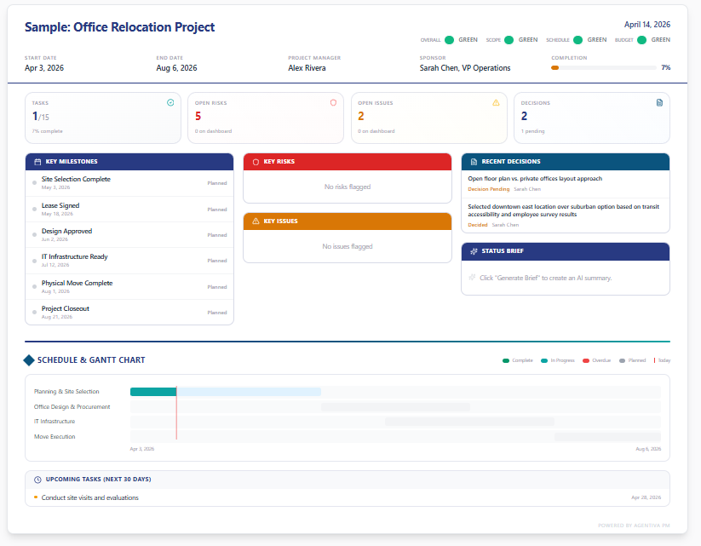This screenshot has height=546, width=701.
Task: Click the Tasks completion checkmark icon
Action: 172,101
